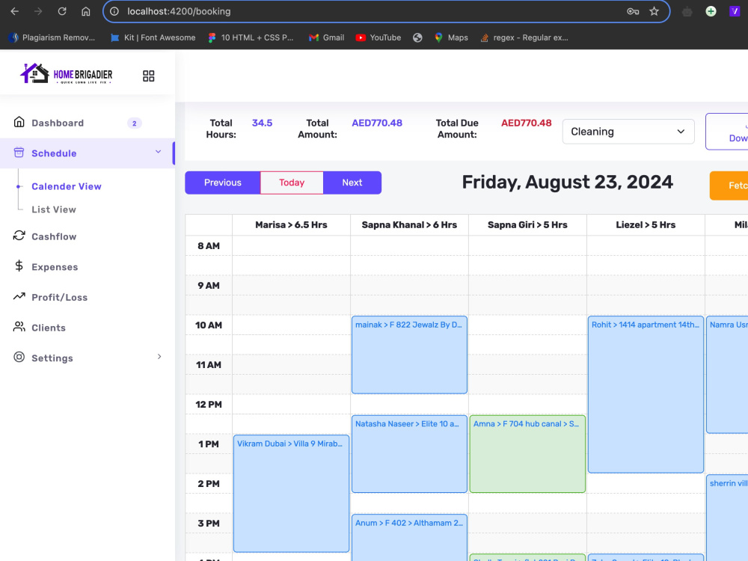Click the green plus extension icon
The height and width of the screenshot is (561, 748).
(x=711, y=11)
